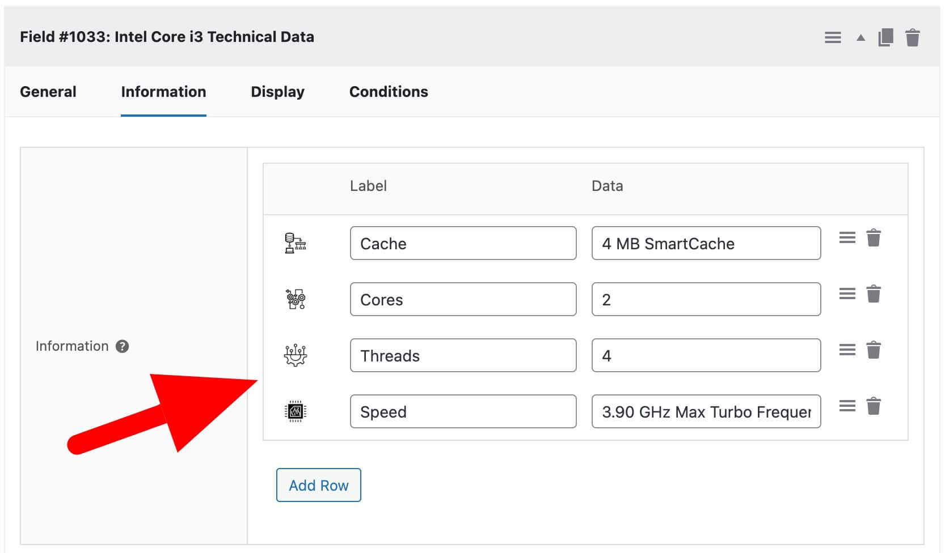Click the drag handle beside the Cores row
945x553 pixels.
pyautogui.click(x=847, y=293)
